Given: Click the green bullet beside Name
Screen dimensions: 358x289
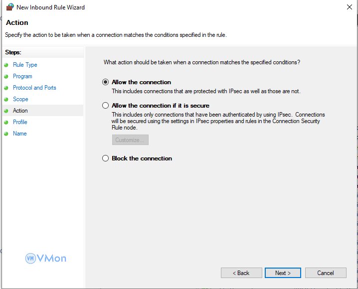Looking at the screenshot, I should [x=6, y=134].
